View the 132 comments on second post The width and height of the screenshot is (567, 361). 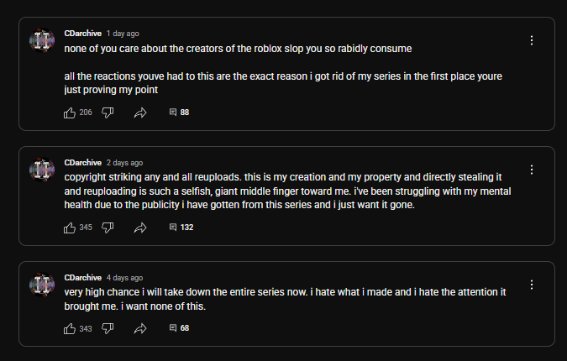point(181,228)
